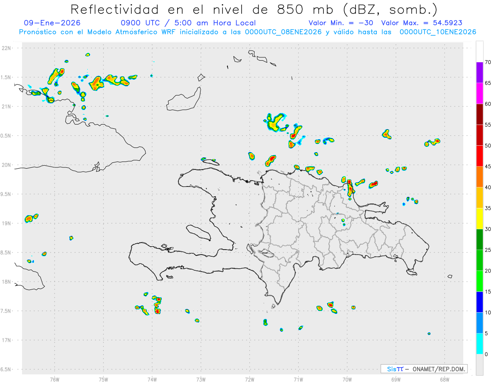Pick the cyan 0-5 dBZ colorbar segment
The width and height of the screenshot is (499, 385).
pos(479,344)
